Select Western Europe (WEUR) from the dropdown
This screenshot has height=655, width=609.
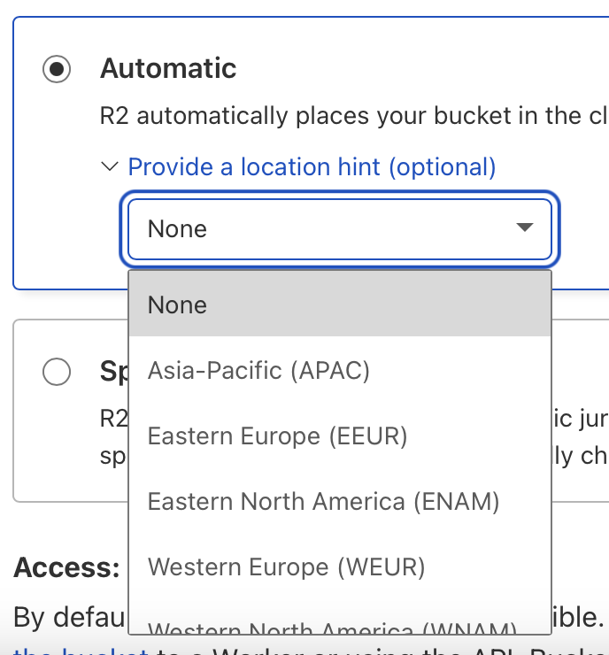click(286, 566)
